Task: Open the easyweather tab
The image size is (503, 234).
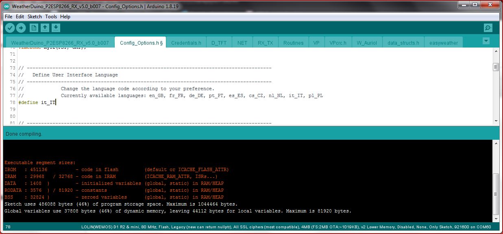Action: click(x=443, y=43)
